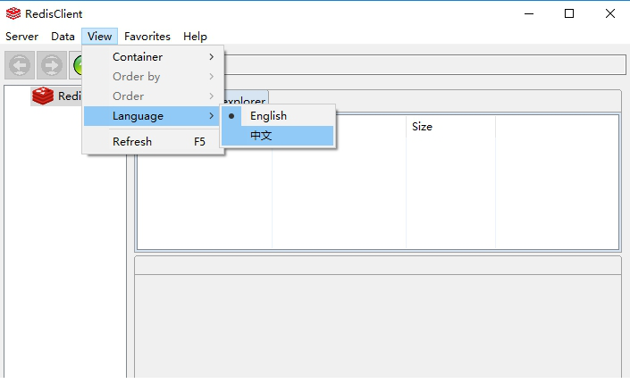Open the disabled Order submenu entry
The width and height of the screenshot is (630, 392).
[153, 96]
